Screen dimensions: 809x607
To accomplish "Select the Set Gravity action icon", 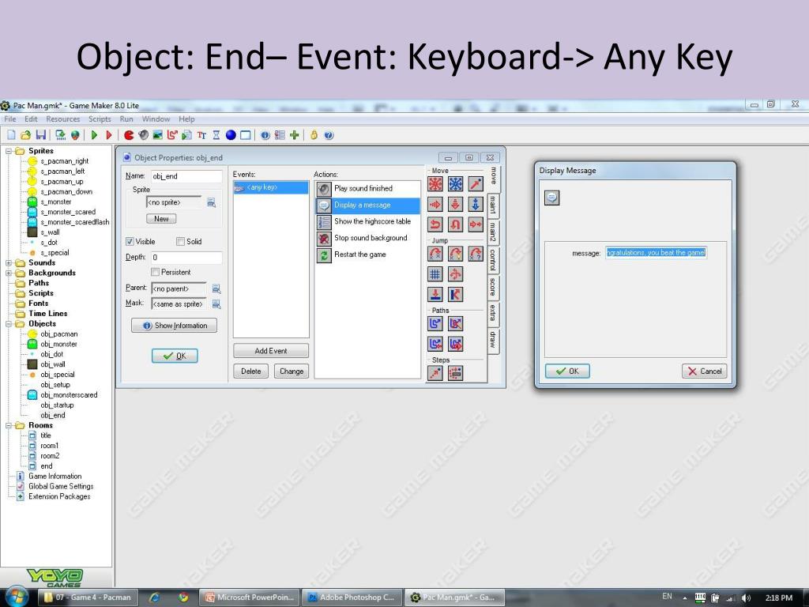I will click(x=476, y=205).
